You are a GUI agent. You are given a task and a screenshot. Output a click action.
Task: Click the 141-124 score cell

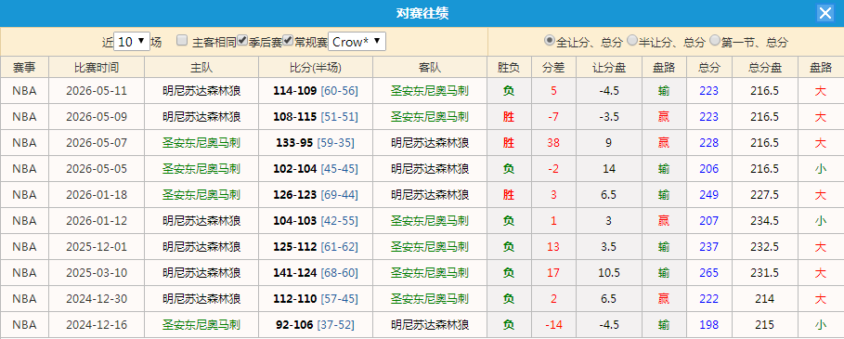tap(316, 273)
